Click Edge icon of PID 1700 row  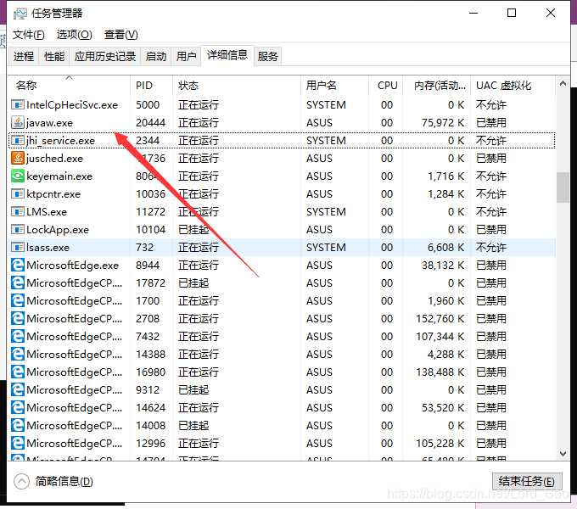17,300
